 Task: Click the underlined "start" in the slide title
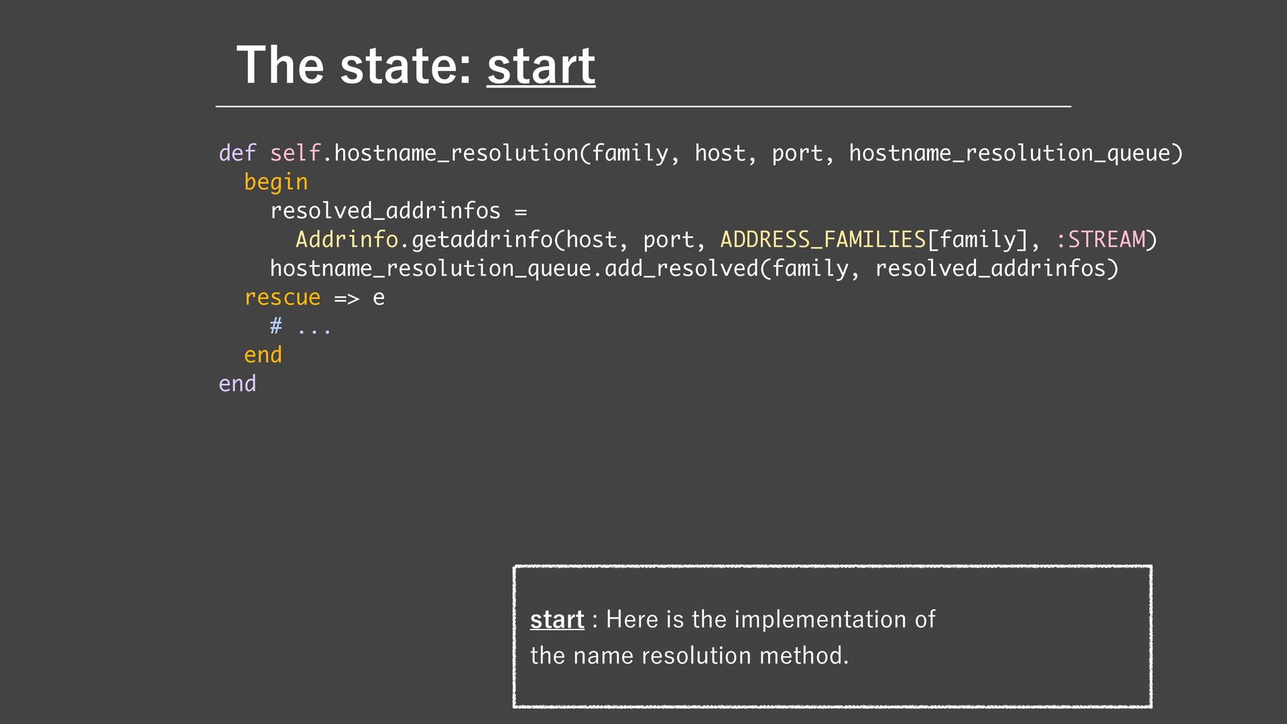[x=541, y=66]
